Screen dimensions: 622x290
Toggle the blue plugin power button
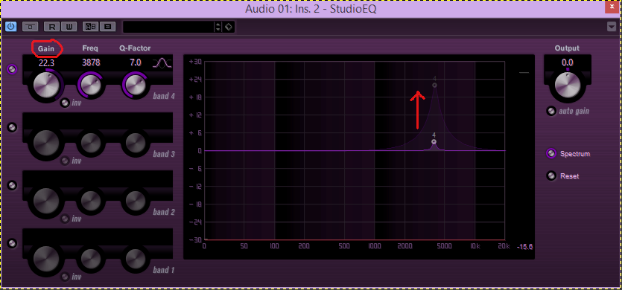point(10,27)
